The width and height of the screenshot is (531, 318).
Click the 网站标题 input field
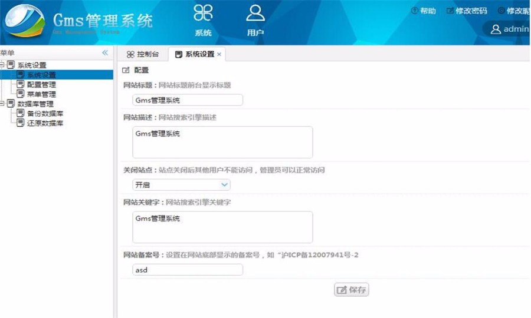[188, 100]
